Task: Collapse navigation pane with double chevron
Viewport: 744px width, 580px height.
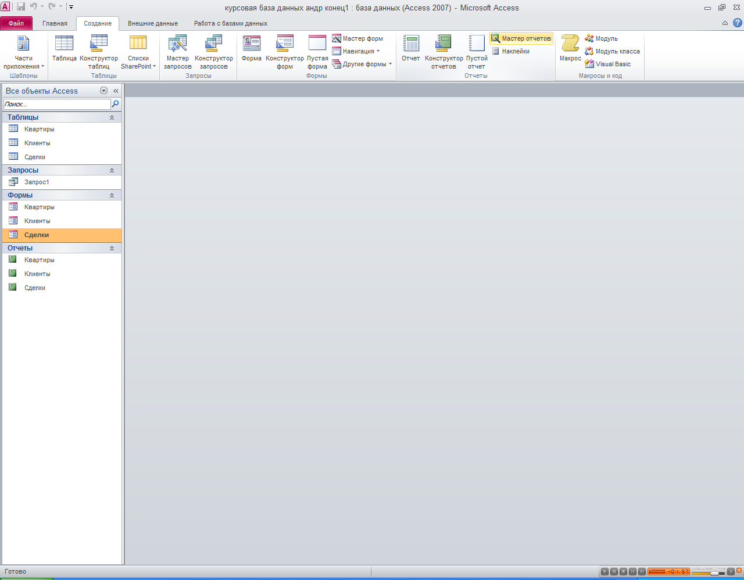Action: (x=116, y=91)
